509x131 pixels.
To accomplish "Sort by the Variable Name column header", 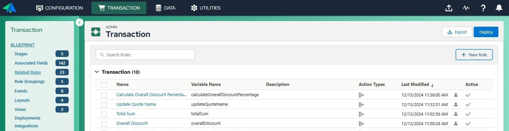I will (206, 85).
